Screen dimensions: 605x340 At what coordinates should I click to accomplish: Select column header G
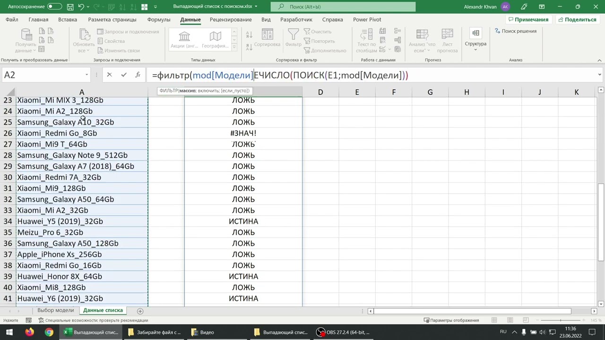(x=430, y=92)
